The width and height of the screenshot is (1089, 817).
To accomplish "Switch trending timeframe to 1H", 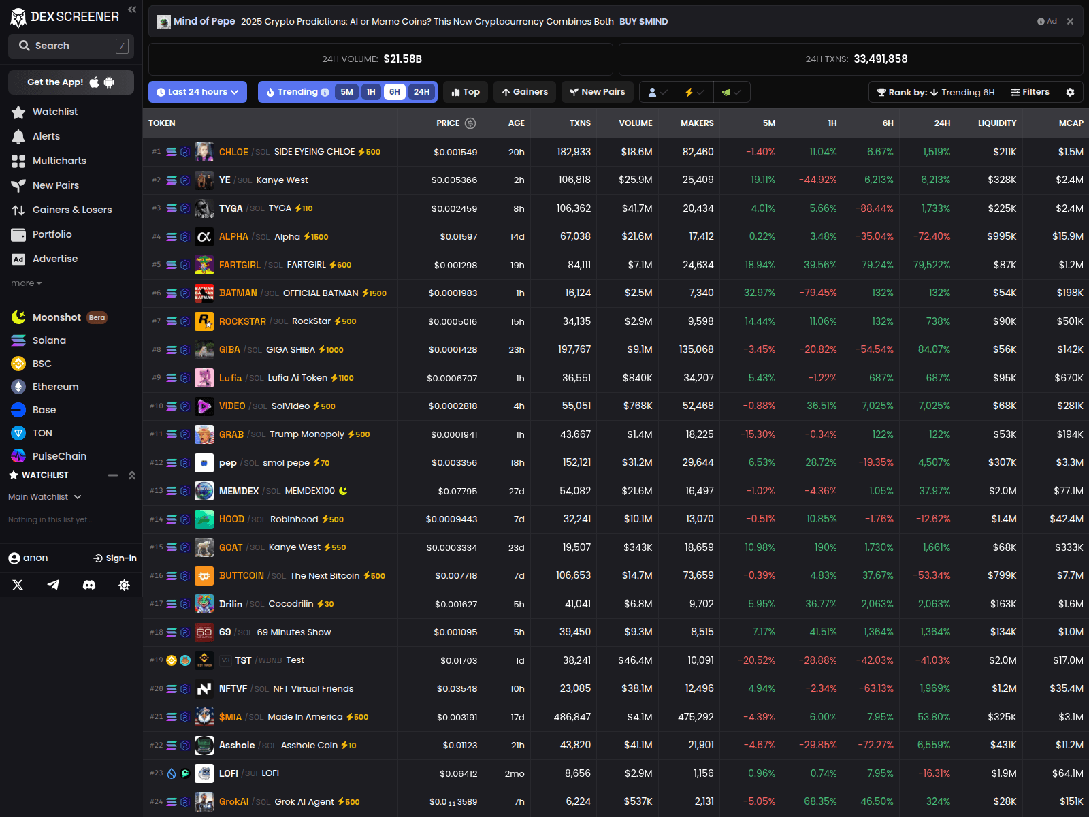I will point(371,92).
